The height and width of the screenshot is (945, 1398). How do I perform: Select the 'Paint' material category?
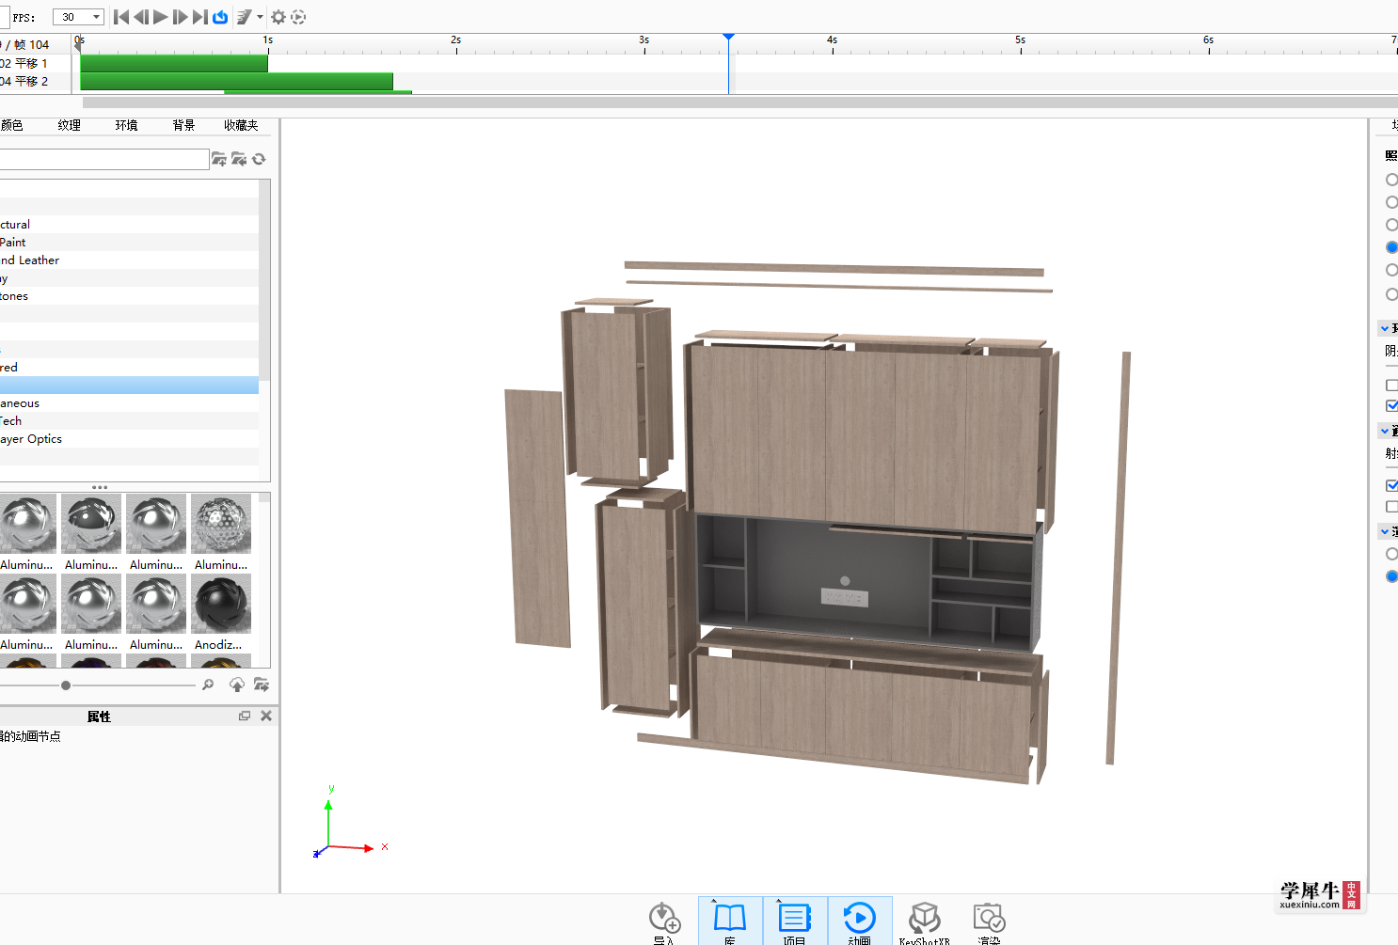point(129,243)
